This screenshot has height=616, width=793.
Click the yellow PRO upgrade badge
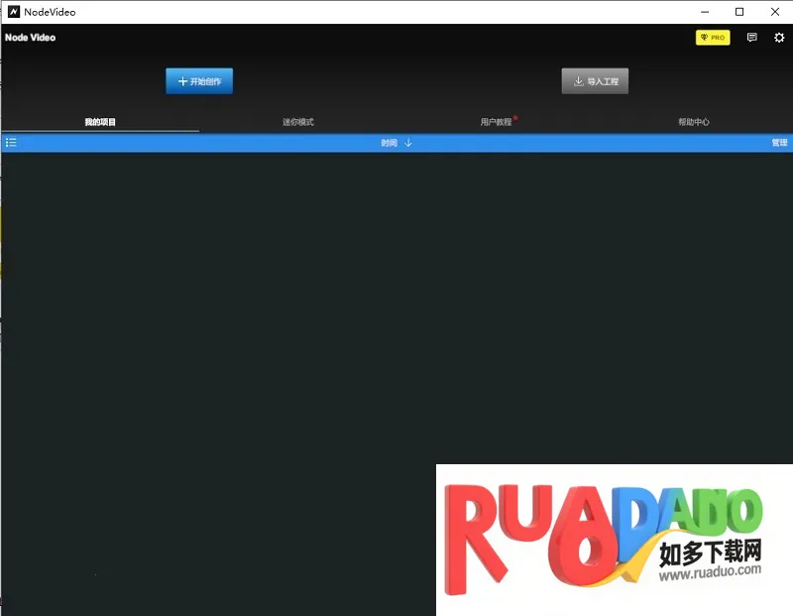tap(713, 38)
